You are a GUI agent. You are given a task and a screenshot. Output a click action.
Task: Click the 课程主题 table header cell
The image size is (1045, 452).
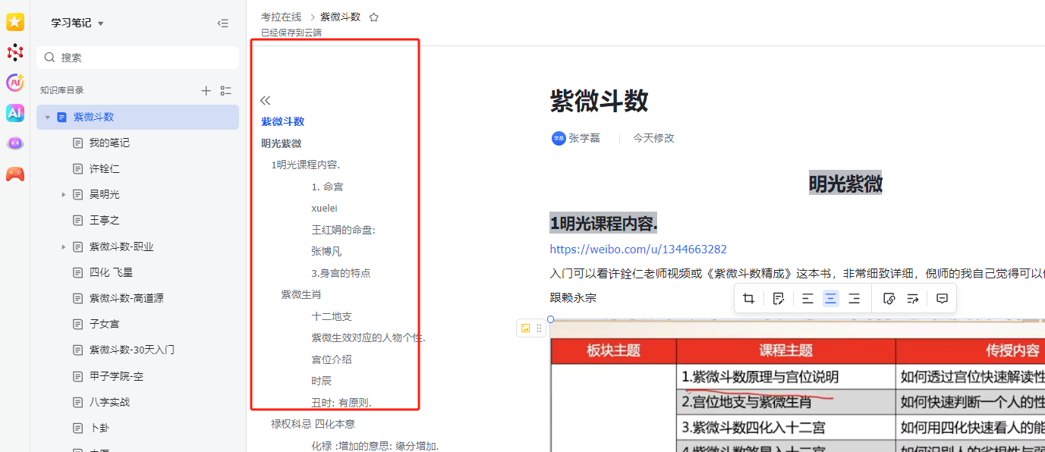(x=785, y=350)
